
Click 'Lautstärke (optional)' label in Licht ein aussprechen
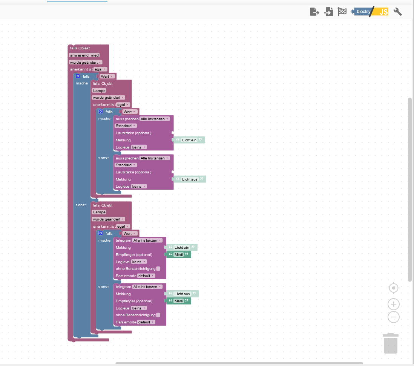133,133
